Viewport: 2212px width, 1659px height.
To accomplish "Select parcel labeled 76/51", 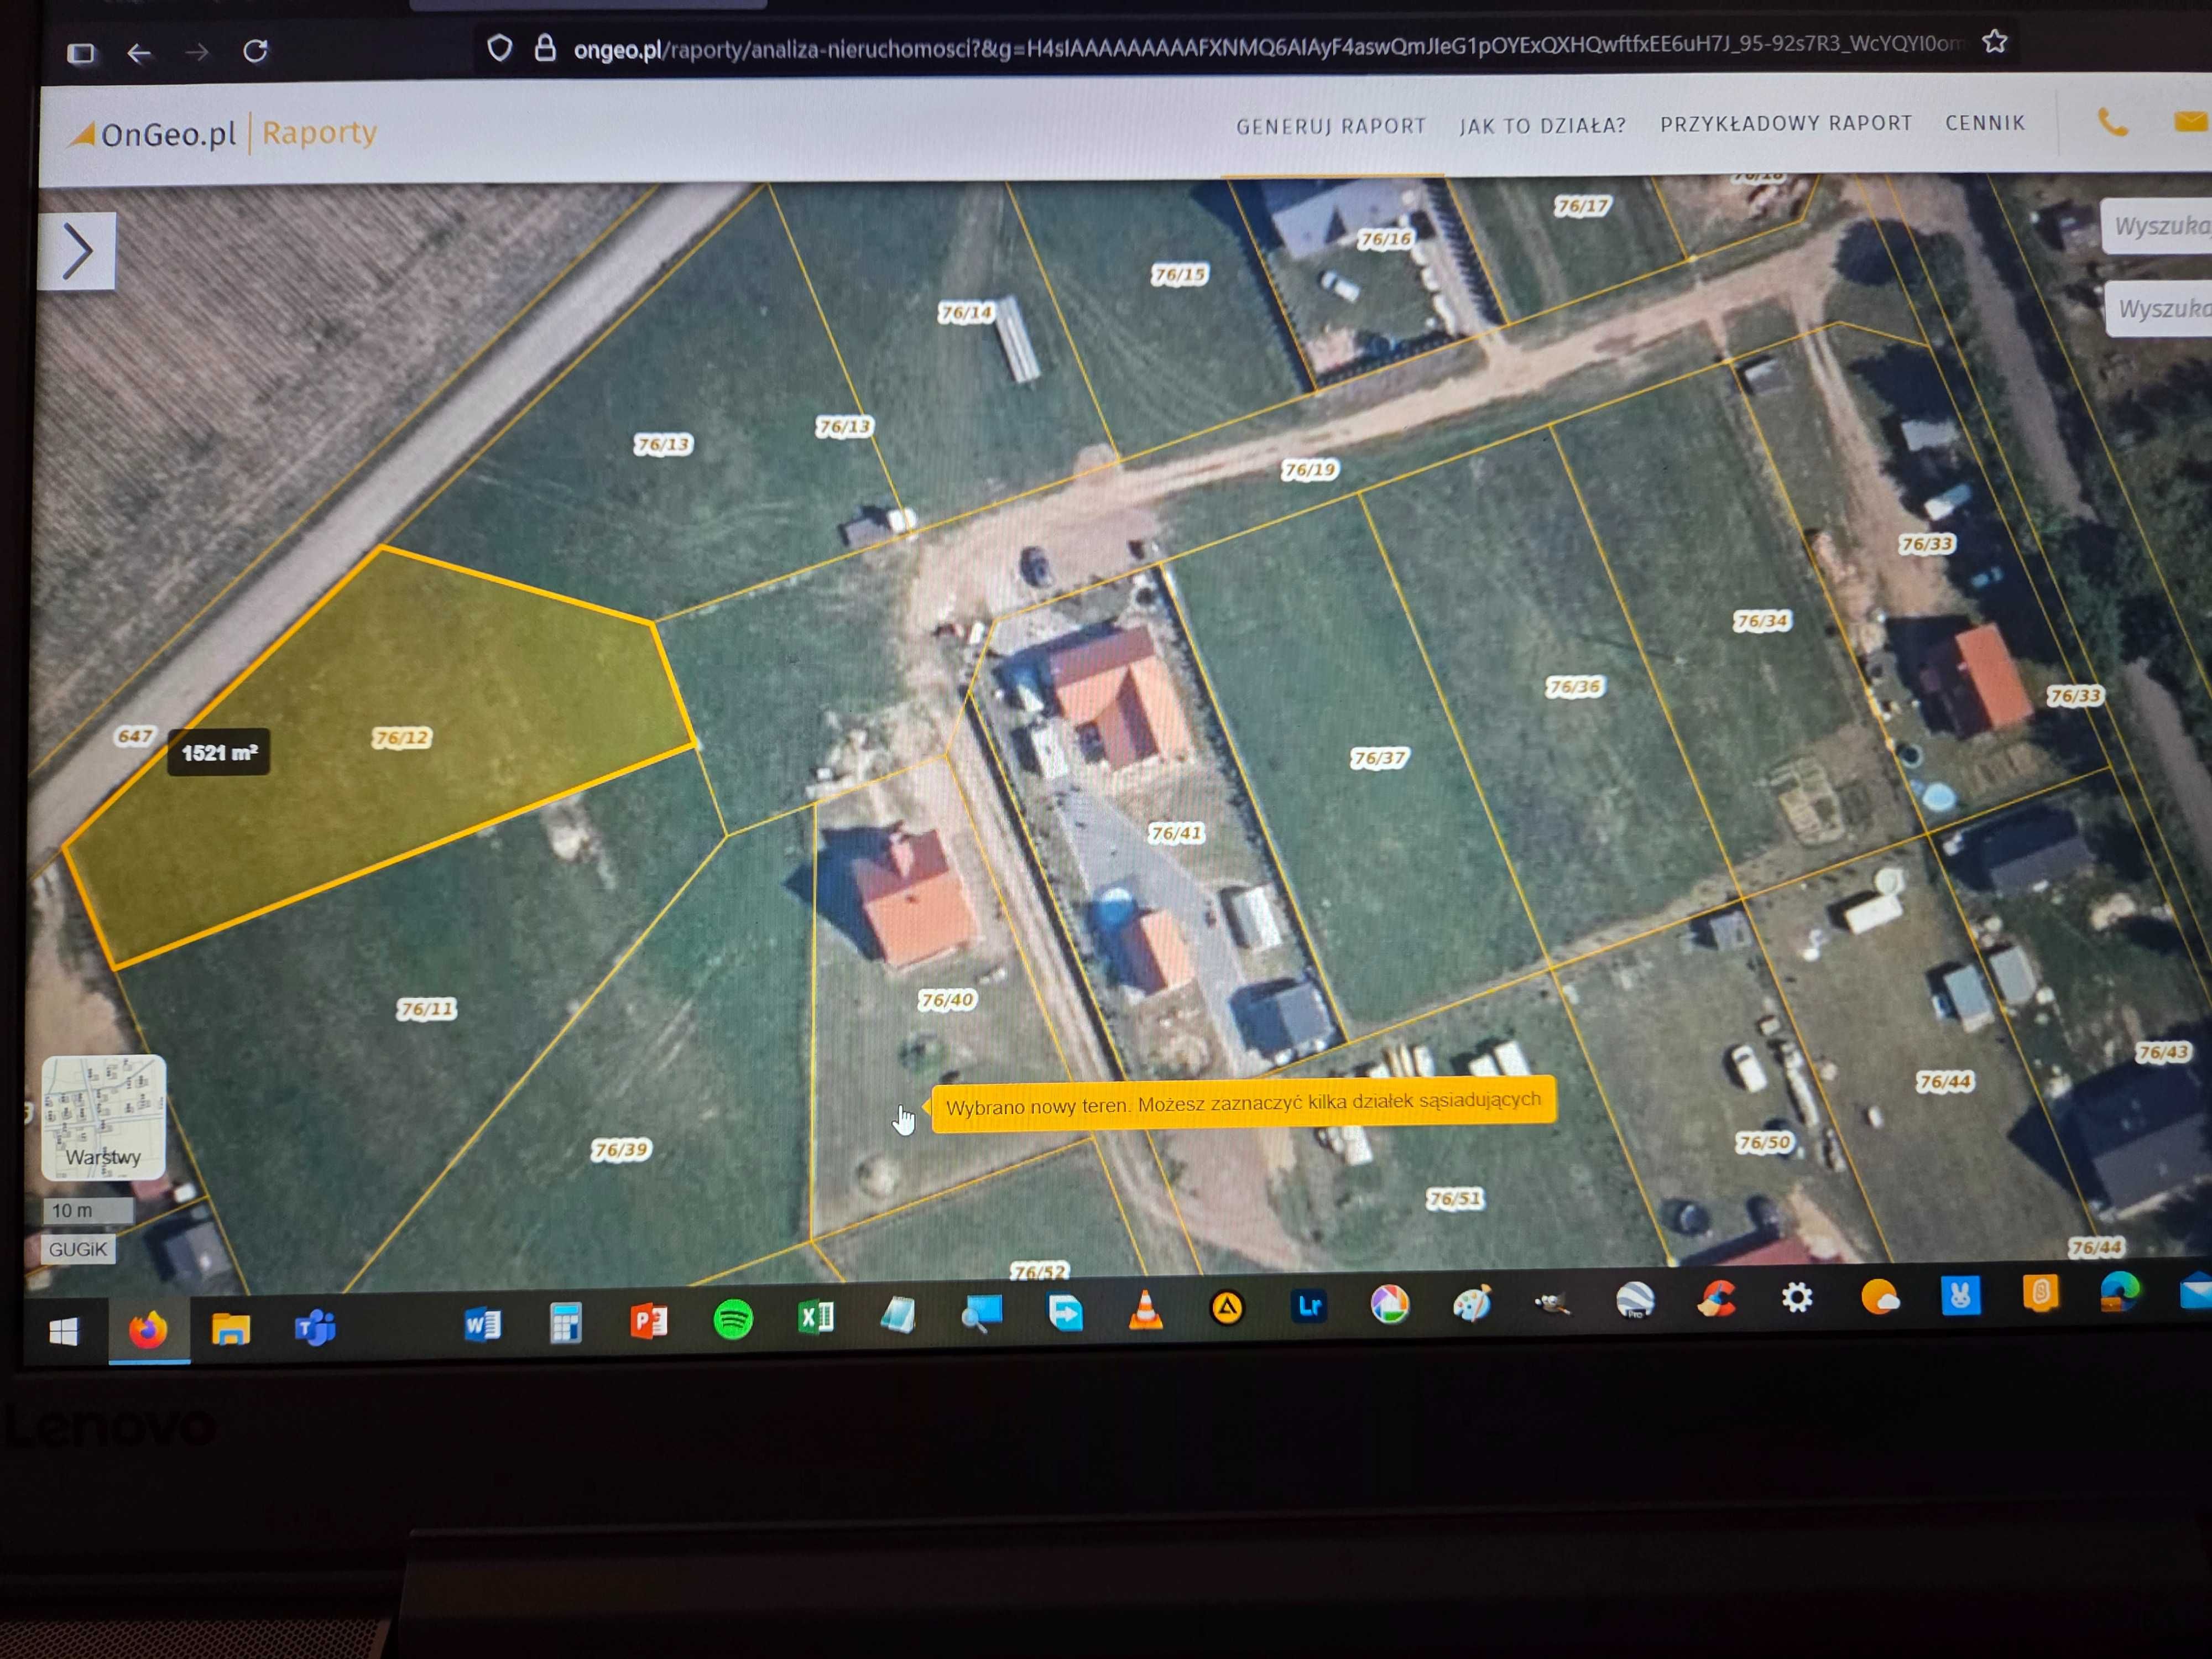I will pyautogui.click(x=1454, y=1198).
